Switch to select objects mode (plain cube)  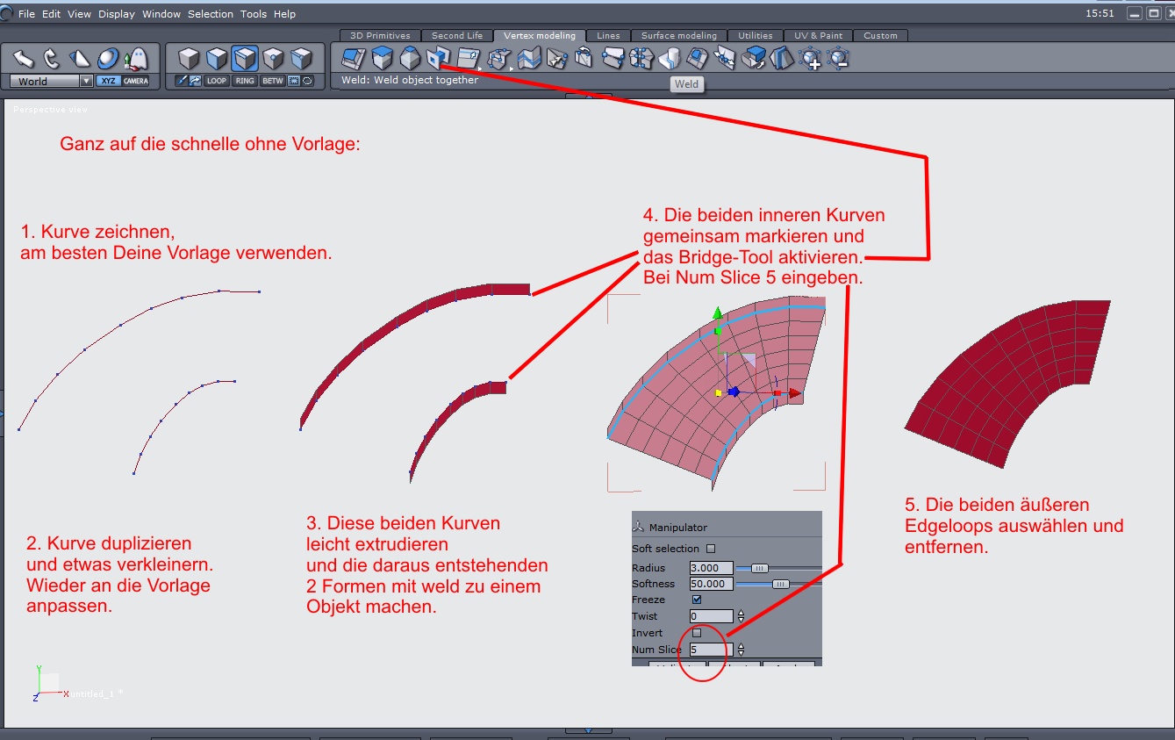click(x=189, y=59)
